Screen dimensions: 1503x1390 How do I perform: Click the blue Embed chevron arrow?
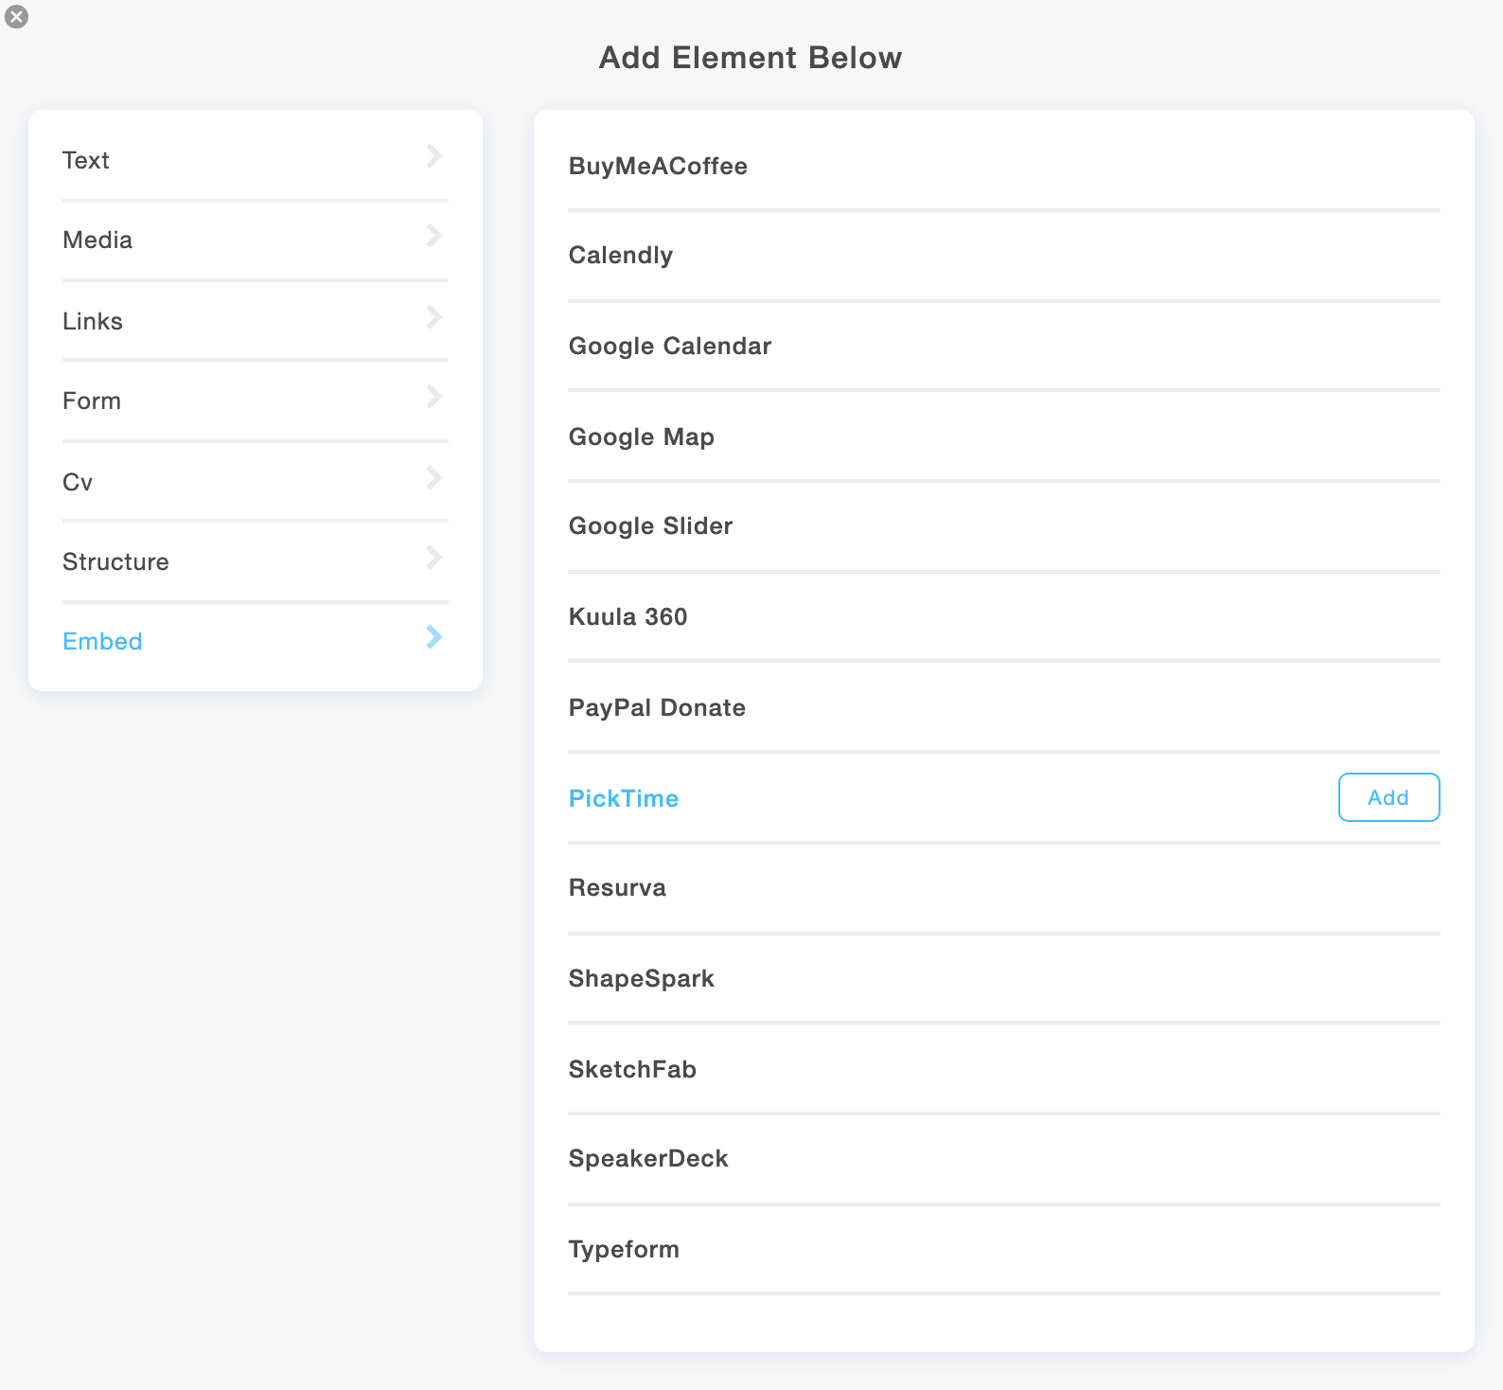point(434,637)
